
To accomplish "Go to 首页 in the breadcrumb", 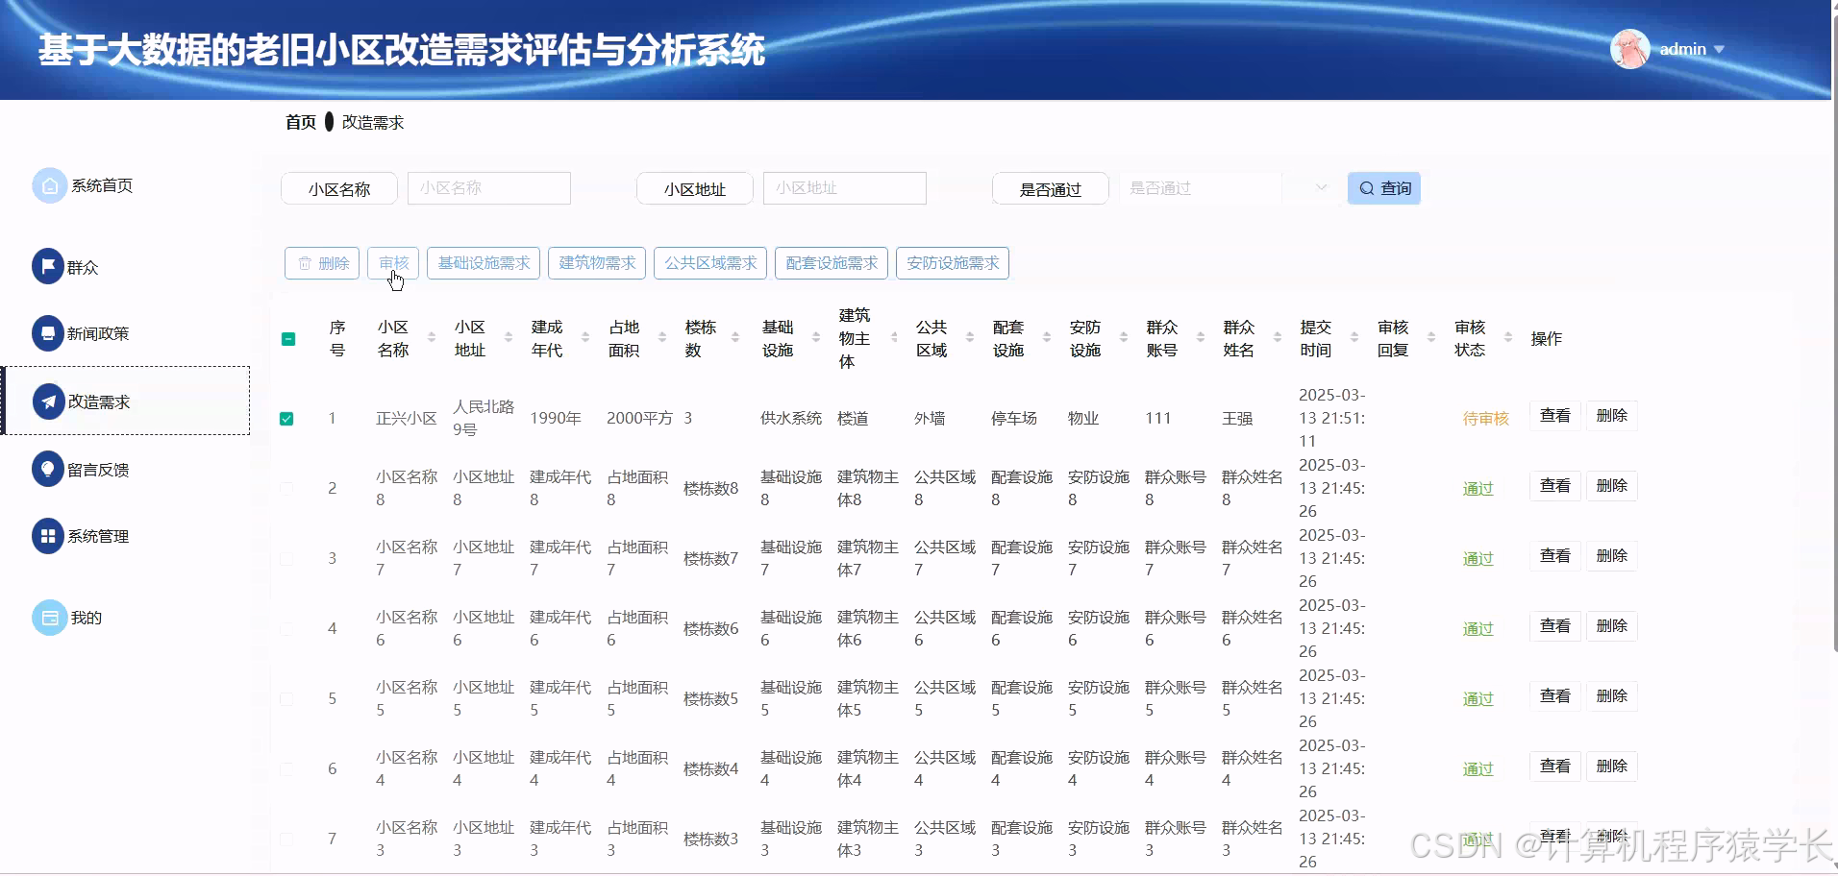I will click(300, 122).
